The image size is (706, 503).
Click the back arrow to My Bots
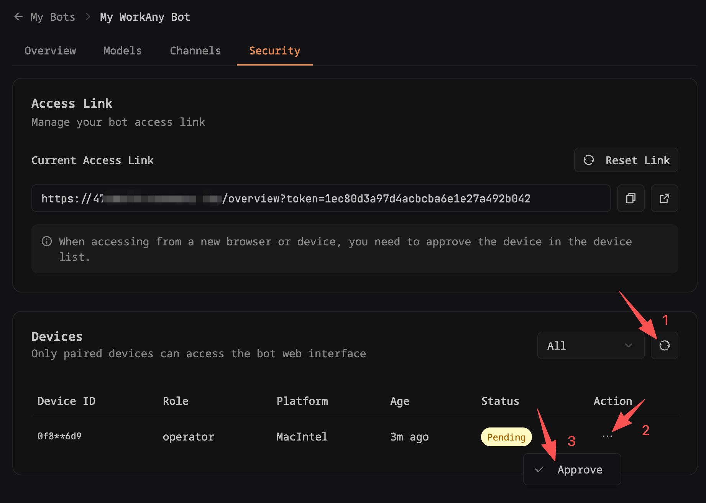(x=18, y=17)
